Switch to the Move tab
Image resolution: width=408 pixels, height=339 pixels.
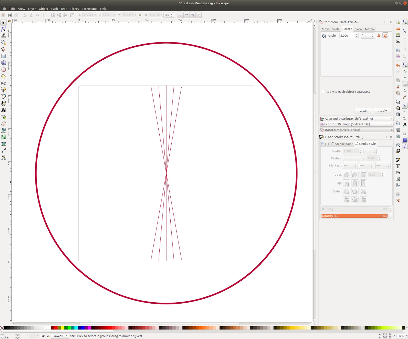[326, 29]
